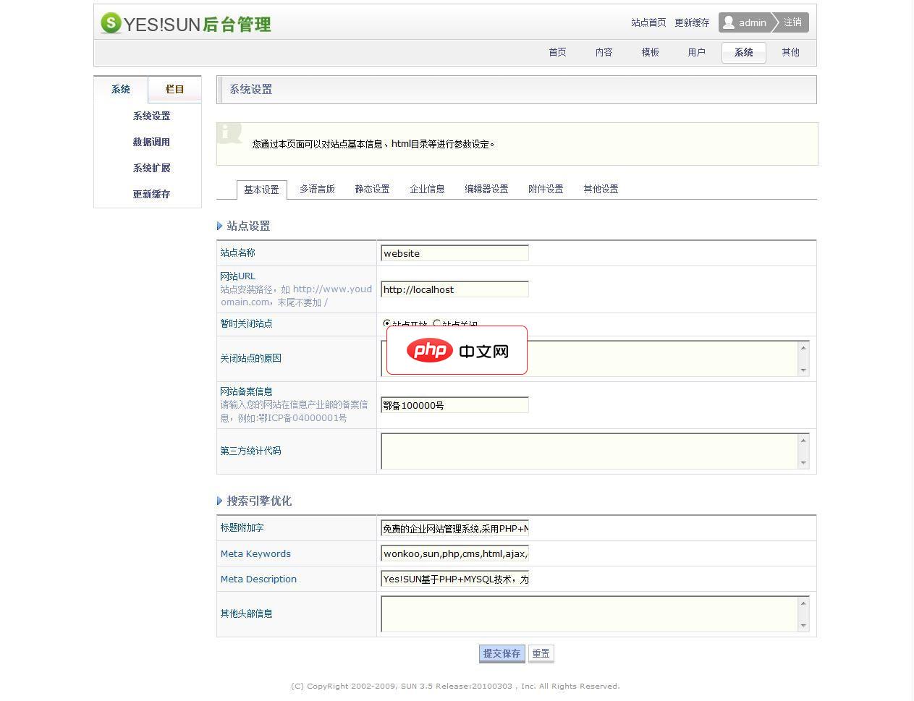Click the 更新缓存 header link
Viewport: 914px width, 701px height.
(691, 22)
